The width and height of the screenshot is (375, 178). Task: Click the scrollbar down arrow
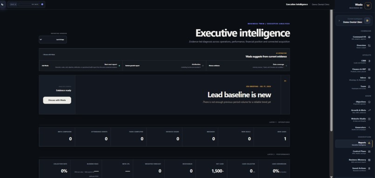click(x=331, y=177)
